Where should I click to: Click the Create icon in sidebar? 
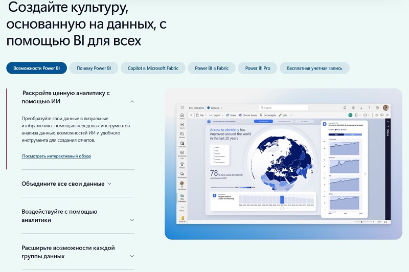click(182, 125)
